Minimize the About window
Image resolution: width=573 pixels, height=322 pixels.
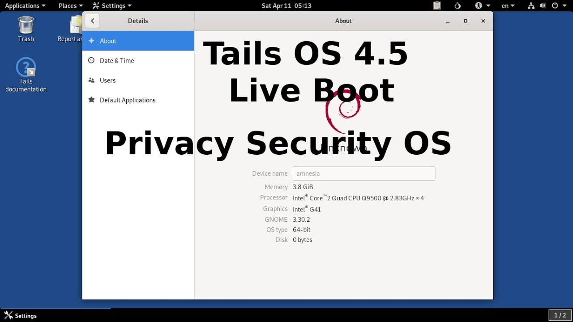(448, 21)
